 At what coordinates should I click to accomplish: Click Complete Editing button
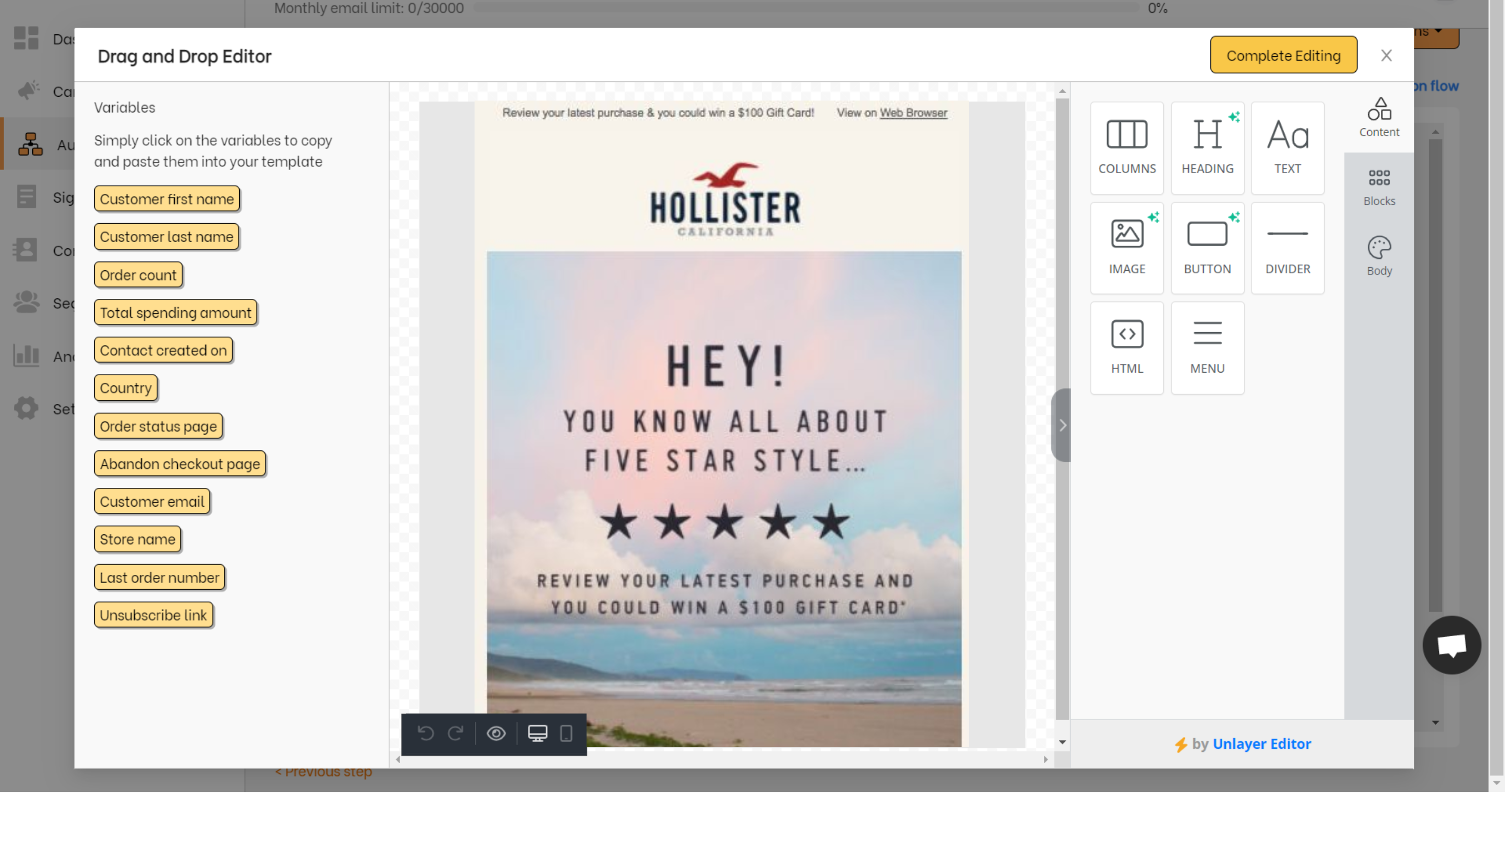pyautogui.click(x=1284, y=55)
